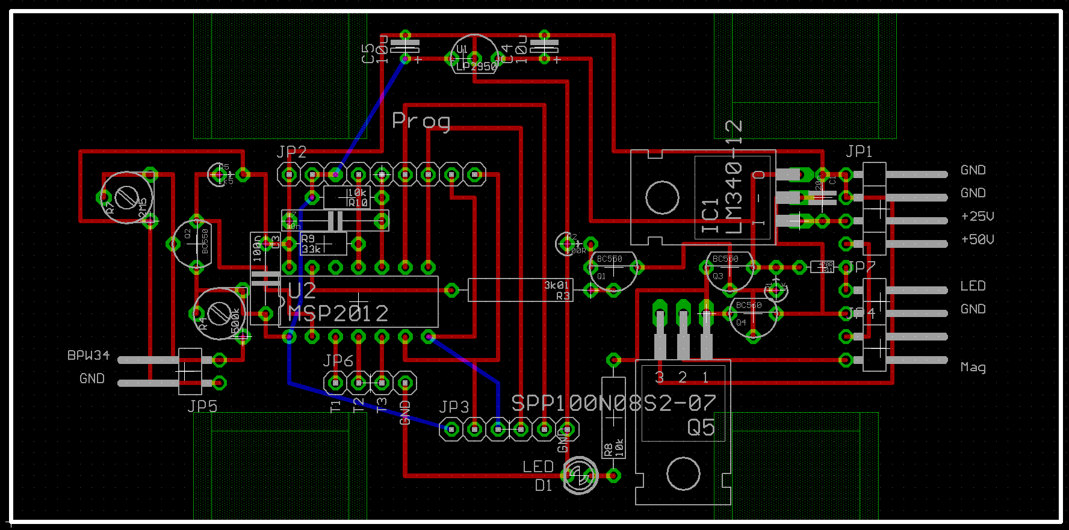The width and height of the screenshot is (1069, 530).
Task: Click the Prog silkscreen label
Action: [421, 121]
